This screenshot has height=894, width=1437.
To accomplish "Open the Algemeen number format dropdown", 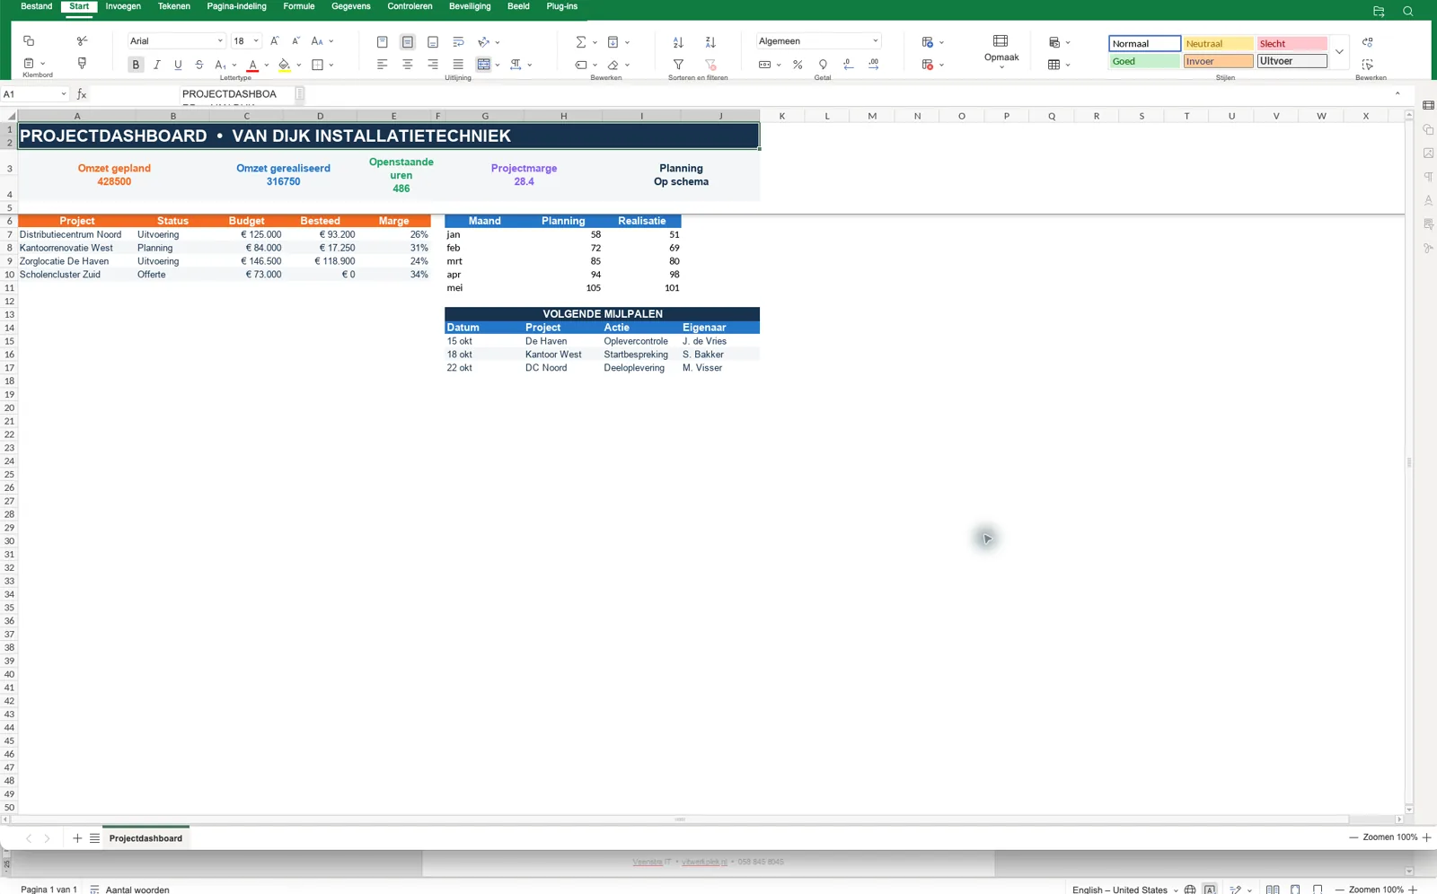I will pos(876,41).
